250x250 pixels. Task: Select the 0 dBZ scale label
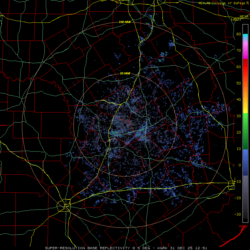pyautogui.click(x=240, y=165)
